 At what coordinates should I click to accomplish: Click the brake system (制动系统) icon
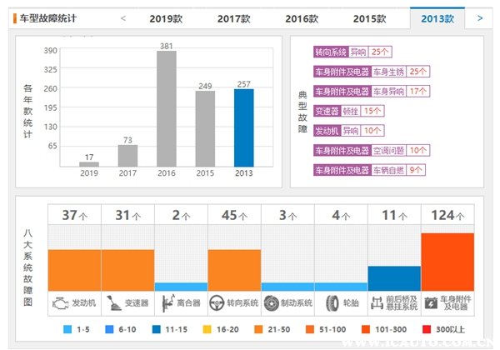pyautogui.click(x=272, y=302)
